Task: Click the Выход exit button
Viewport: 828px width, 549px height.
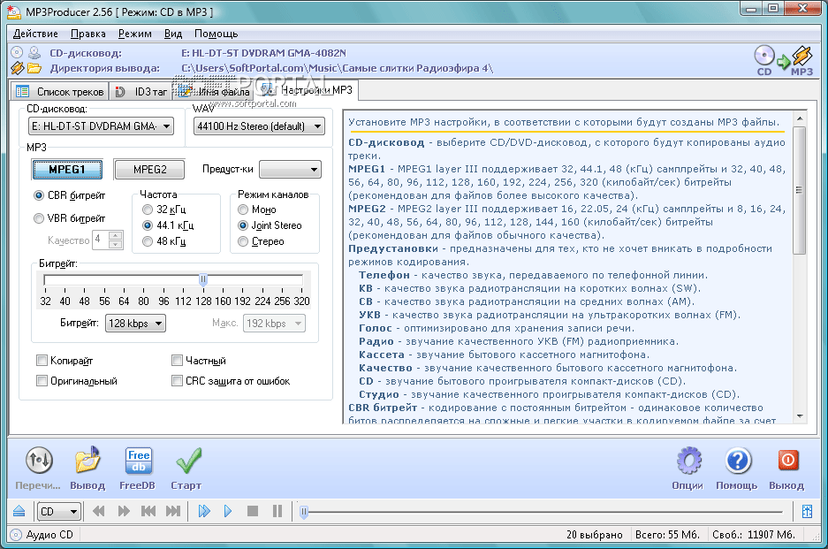Action: (786, 468)
